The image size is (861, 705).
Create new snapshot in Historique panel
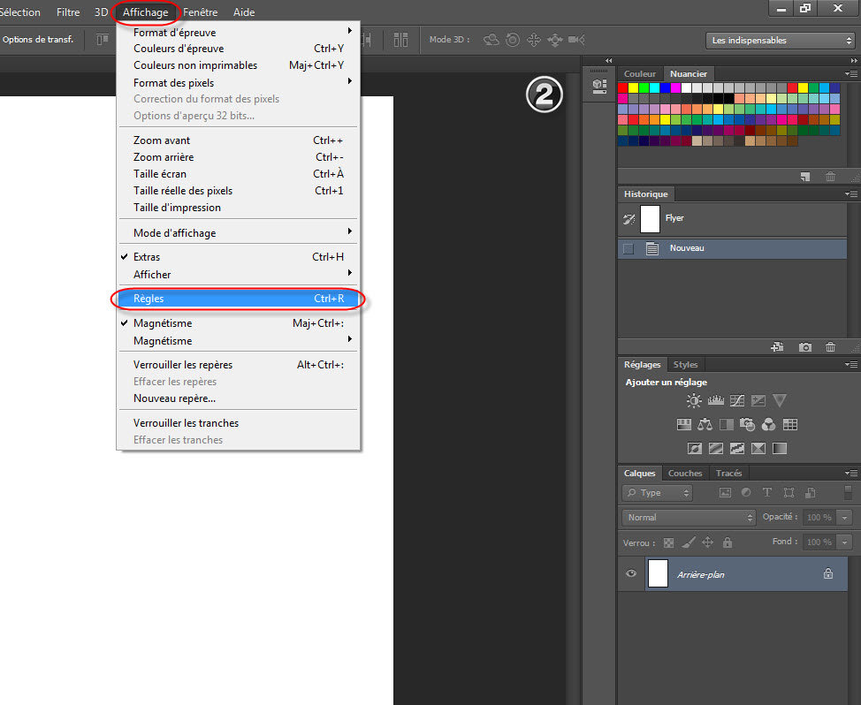coord(805,346)
